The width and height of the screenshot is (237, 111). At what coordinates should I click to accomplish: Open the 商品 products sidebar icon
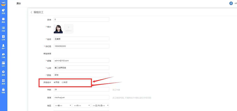3,20
